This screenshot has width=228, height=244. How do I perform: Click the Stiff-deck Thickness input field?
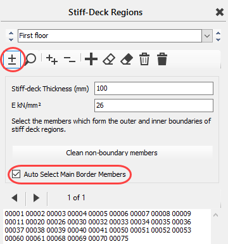(x=154, y=88)
